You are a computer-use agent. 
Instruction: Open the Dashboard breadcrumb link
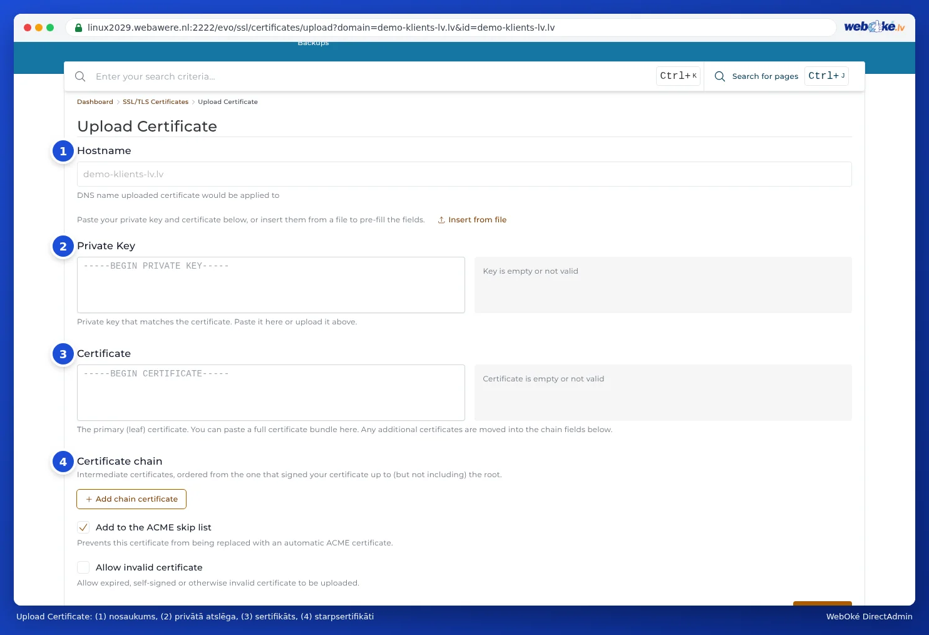pos(95,102)
